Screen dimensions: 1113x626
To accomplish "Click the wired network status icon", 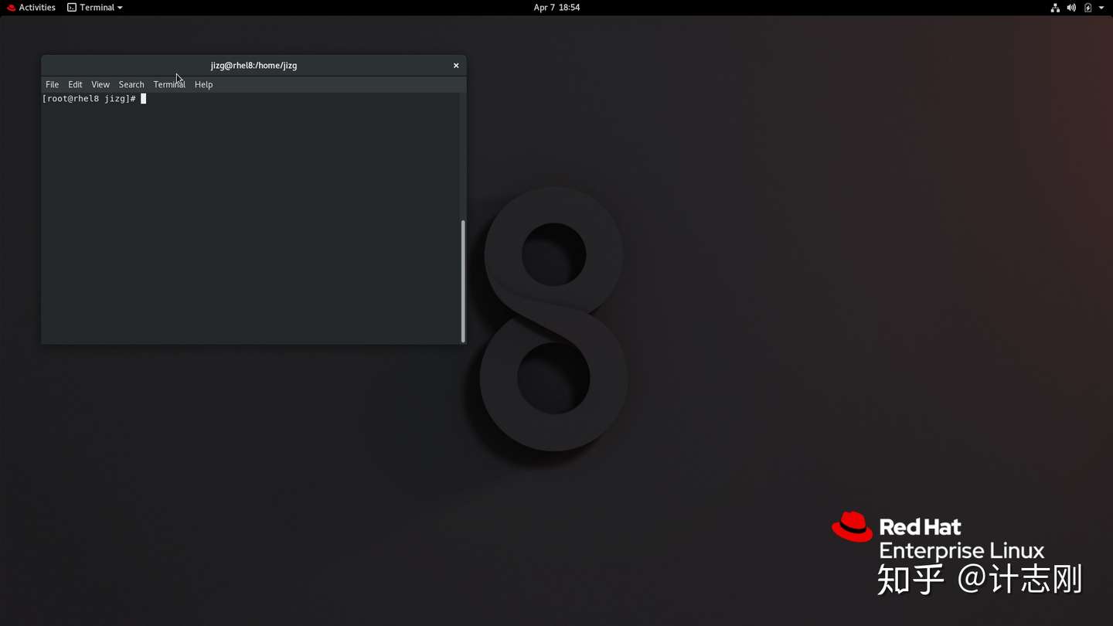I will click(x=1055, y=8).
